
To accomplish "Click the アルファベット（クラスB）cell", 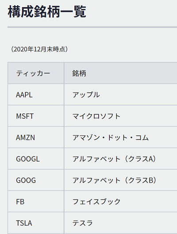I will coord(121,180).
